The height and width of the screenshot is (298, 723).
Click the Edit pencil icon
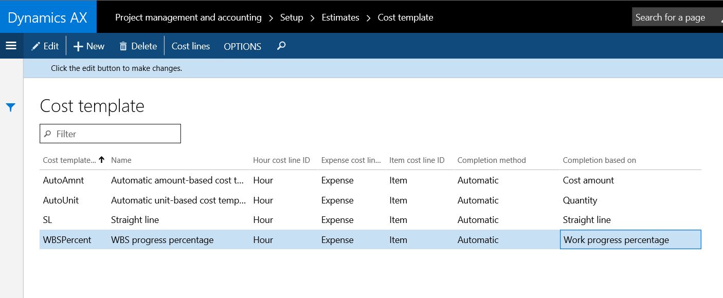tap(35, 46)
